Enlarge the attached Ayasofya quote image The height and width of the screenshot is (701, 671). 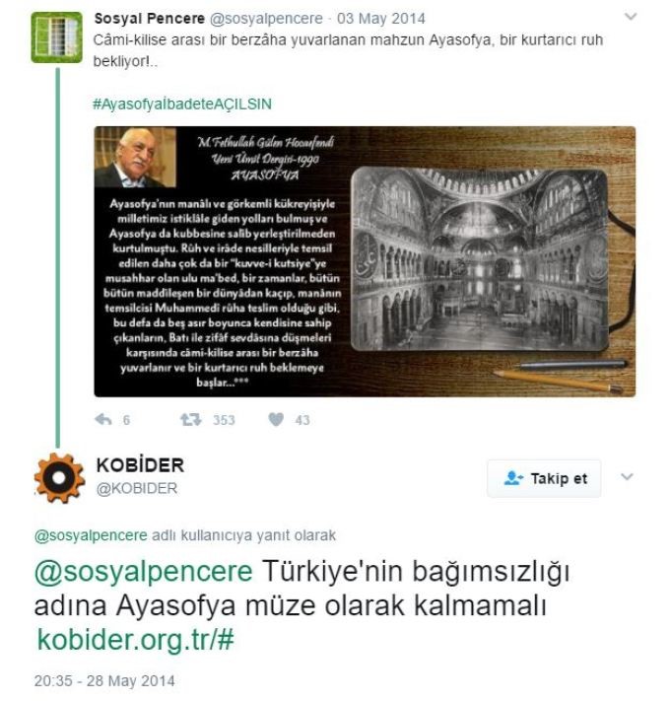[x=365, y=261]
